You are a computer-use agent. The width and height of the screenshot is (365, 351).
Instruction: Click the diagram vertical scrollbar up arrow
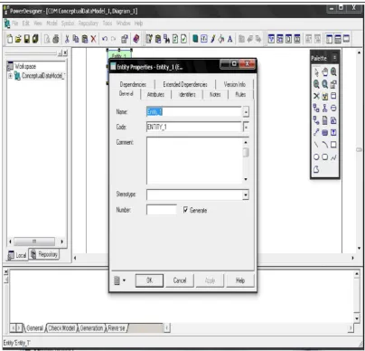click(359, 52)
